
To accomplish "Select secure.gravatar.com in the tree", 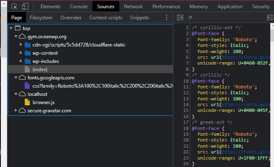I will point(49,111).
